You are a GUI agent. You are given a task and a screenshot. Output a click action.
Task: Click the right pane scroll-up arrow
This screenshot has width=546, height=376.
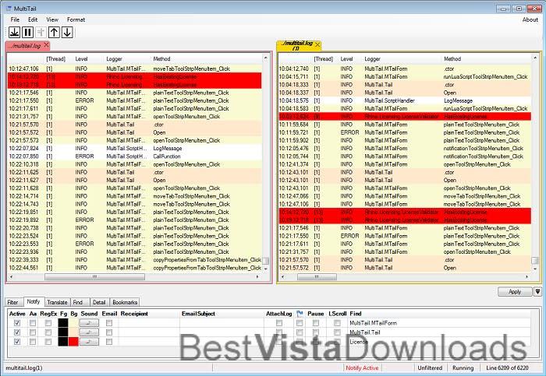point(535,58)
